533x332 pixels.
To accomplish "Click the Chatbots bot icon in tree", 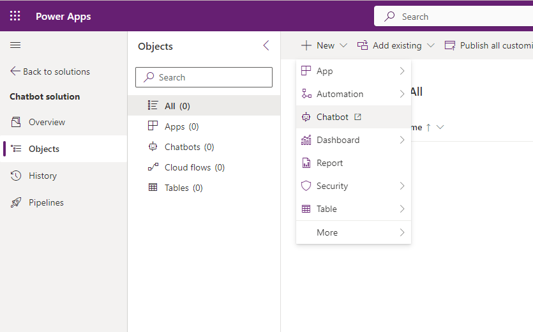I will point(153,147).
